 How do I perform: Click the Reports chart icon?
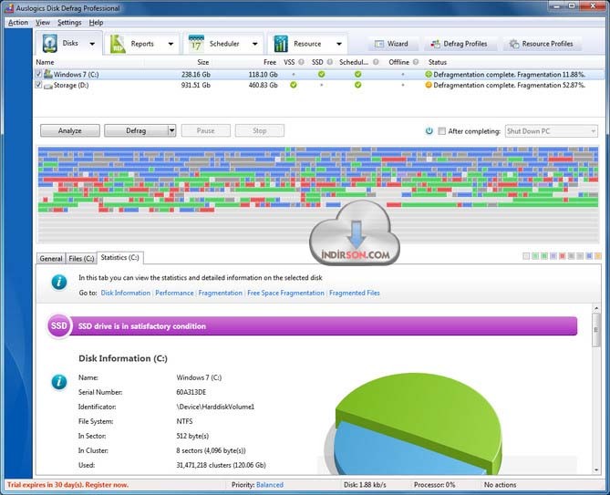(118, 44)
